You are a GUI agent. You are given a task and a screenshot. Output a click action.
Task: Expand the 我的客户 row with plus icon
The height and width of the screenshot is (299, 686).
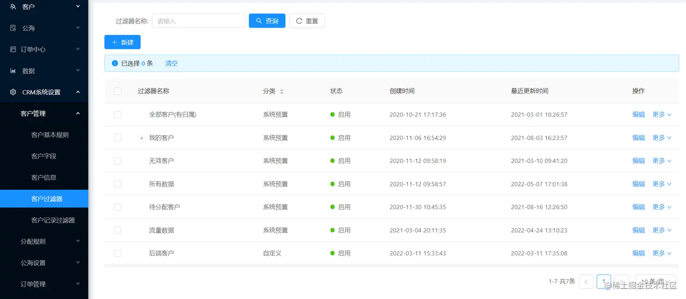142,138
